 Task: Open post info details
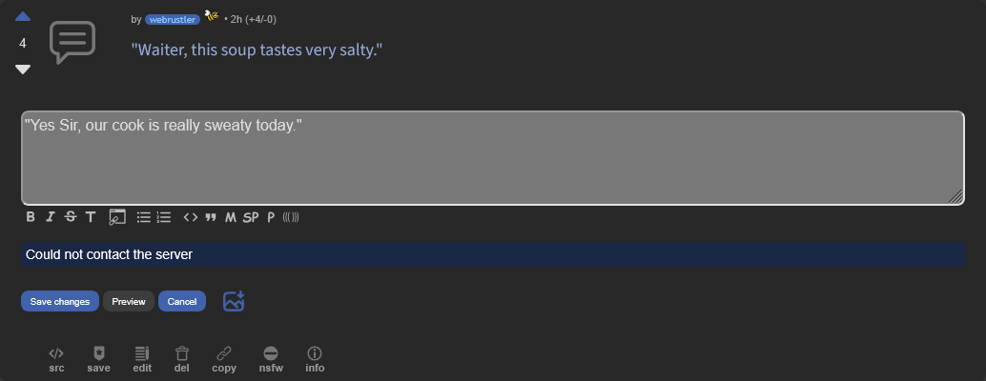tap(315, 358)
